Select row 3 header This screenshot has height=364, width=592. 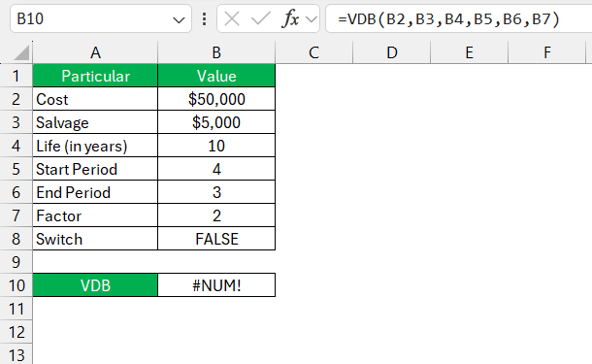tap(16, 122)
